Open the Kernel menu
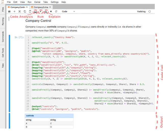 click(37, 2)
